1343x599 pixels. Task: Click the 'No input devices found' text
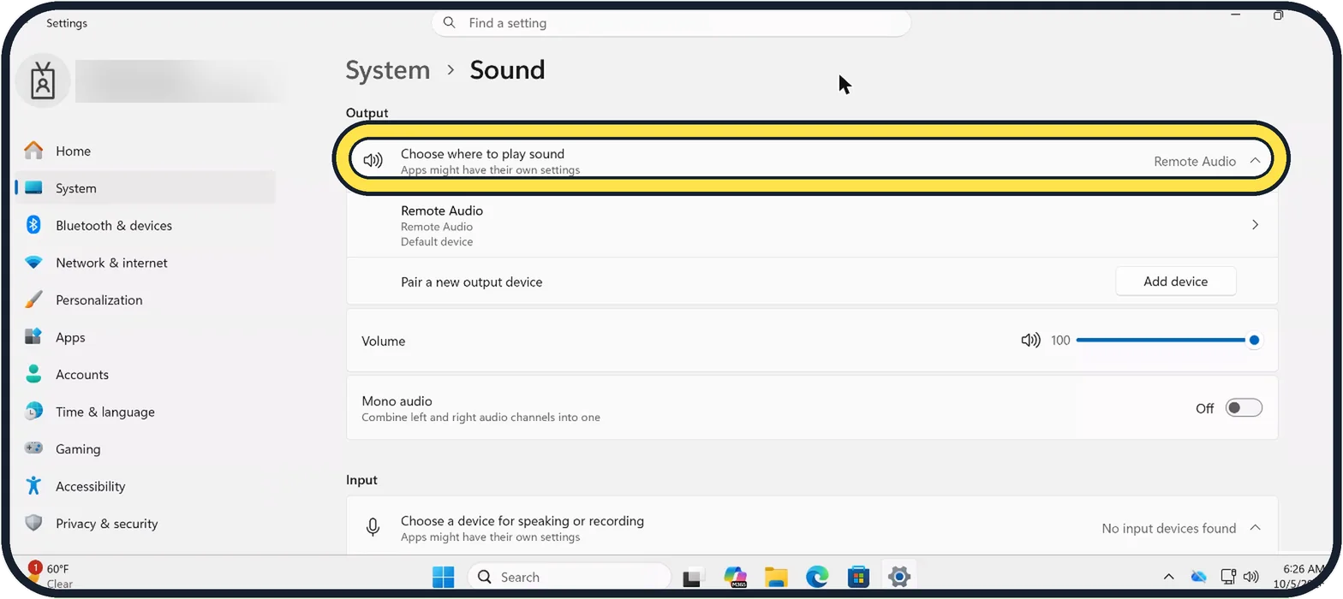point(1168,528)
